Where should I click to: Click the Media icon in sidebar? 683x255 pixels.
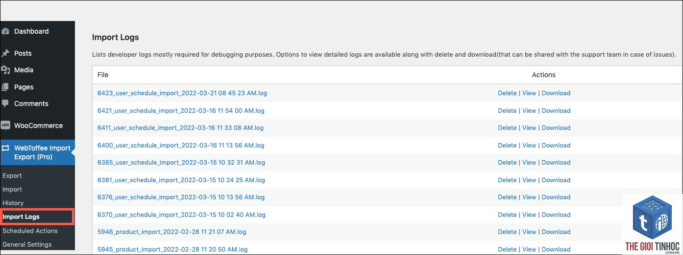tap(5, 70)
